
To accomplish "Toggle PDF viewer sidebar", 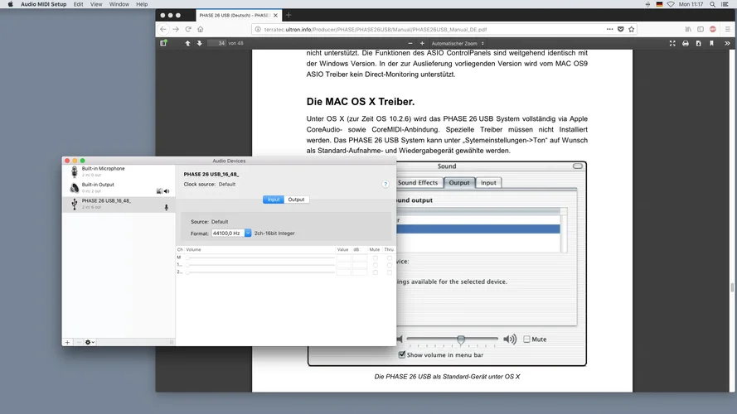I will [x=163, y=43].
